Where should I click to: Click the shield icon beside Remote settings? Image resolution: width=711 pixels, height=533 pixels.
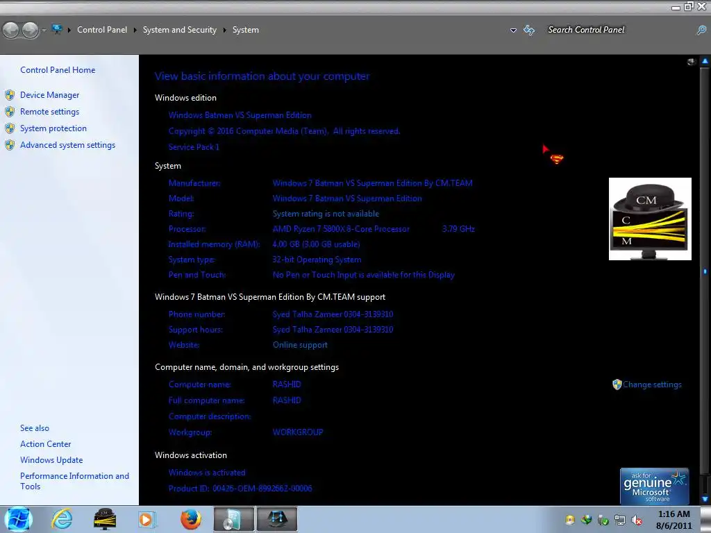click(x=10, y=112)
